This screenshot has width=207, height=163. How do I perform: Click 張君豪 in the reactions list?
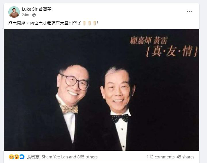(x=33, y=157)
